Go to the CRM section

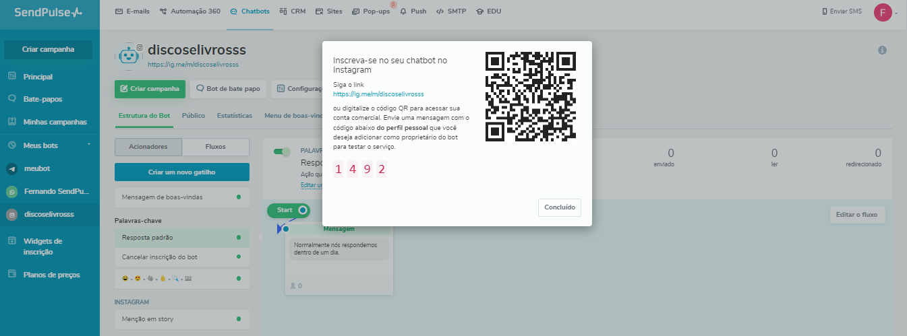coord(292,11)
